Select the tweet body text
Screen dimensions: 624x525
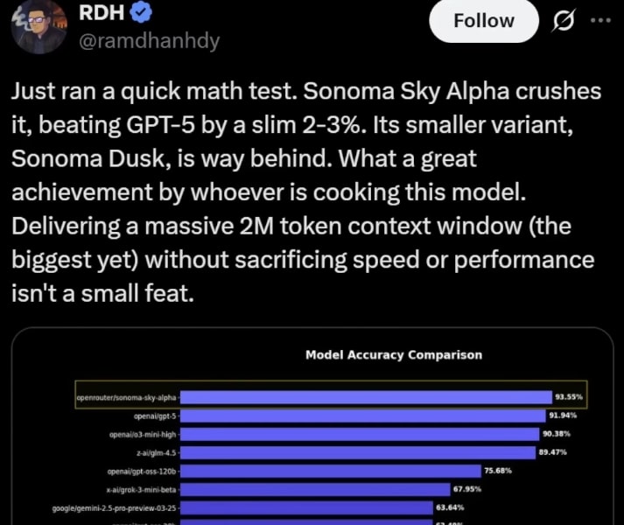coord(306,192)
